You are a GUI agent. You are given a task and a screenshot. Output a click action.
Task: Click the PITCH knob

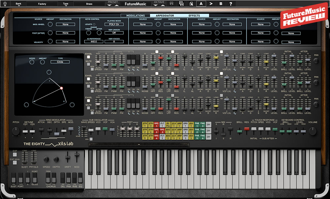pos(16,131)
